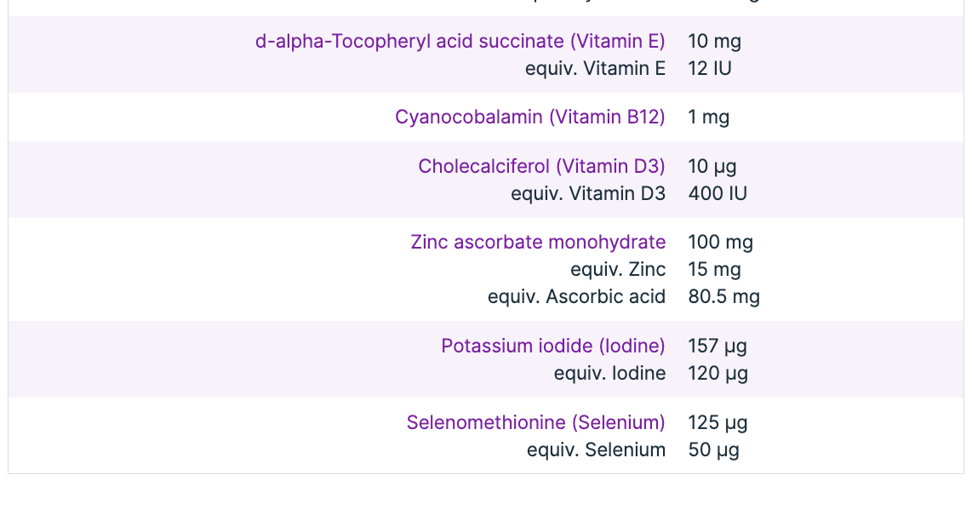972x521 pixels.
Task: Select the 1 mg Cyanocobalamin amount
Action: [x=708, y=117]
